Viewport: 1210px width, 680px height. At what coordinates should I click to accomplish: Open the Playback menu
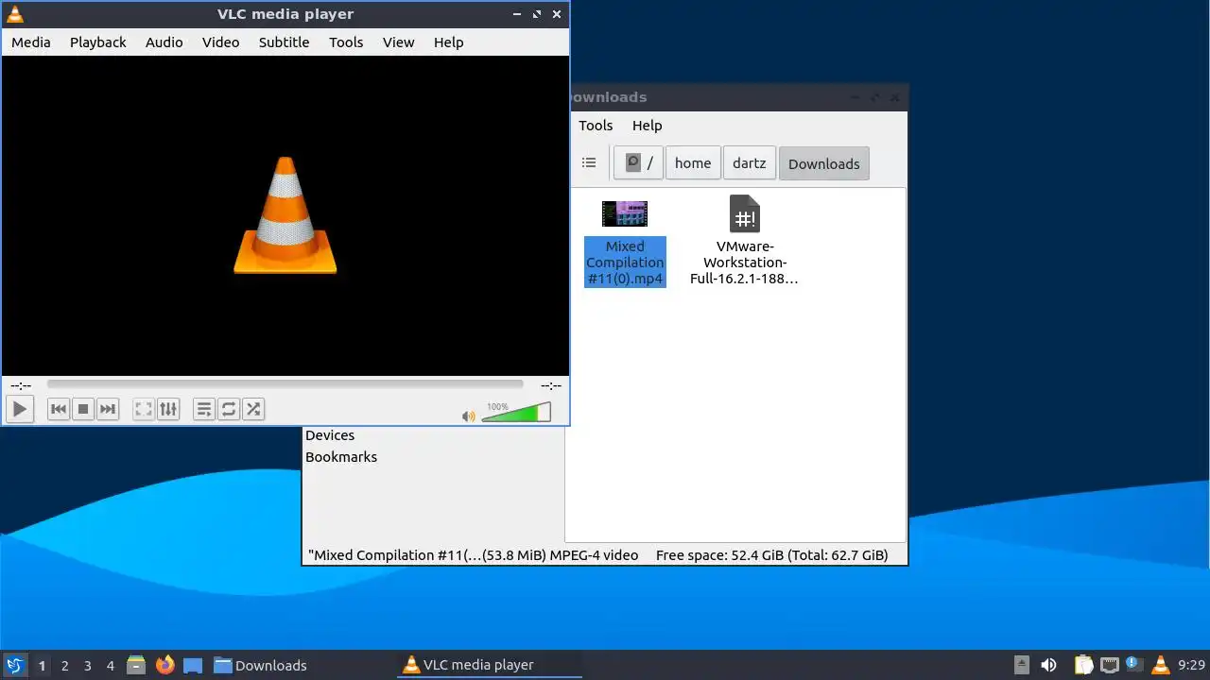(98, 42)
